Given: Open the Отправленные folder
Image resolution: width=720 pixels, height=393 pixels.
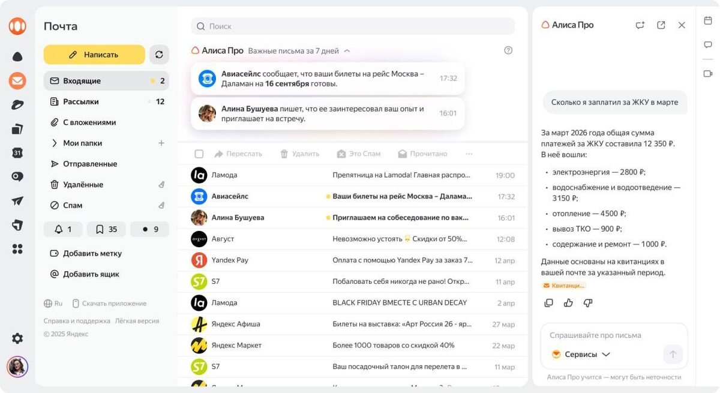Looking at the screenshot, I should tap(106, 164).
